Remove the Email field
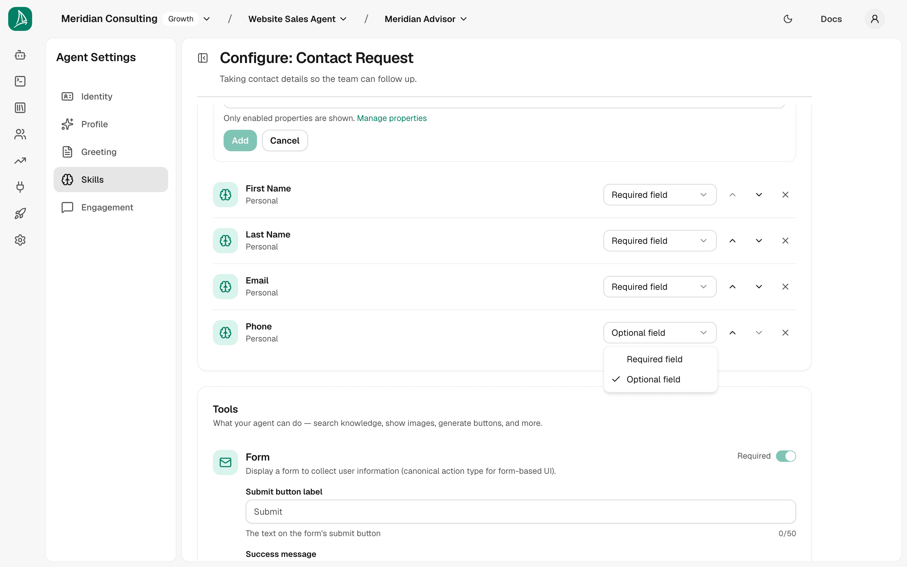This screenshot has height=567, width=907. point(785,287)
